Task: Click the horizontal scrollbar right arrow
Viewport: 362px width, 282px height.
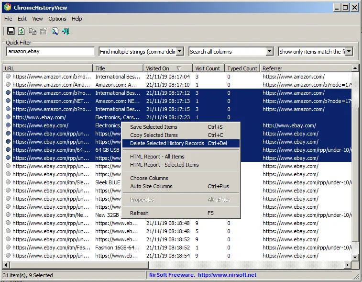Action: [348, 265]
